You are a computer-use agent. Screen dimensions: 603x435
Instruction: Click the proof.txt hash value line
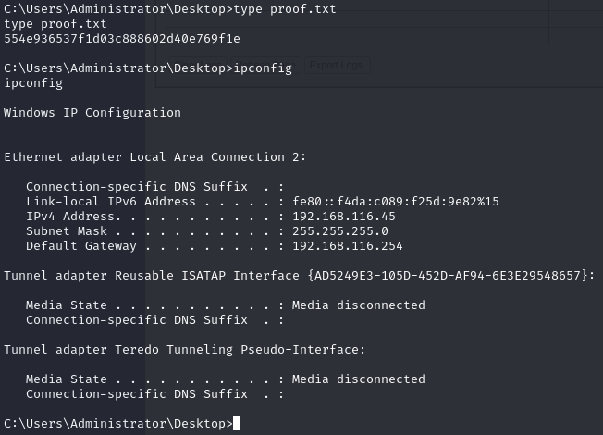(x=122, y=39)
